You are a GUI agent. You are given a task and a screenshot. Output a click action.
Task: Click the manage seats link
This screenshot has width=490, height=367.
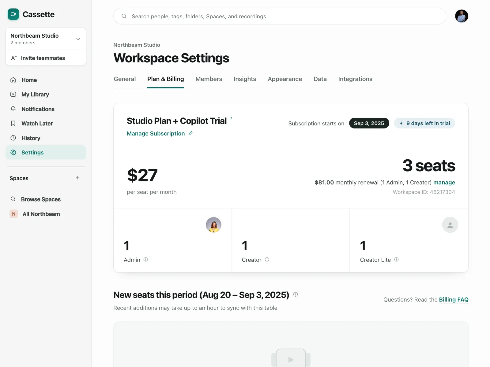[444, 182]
